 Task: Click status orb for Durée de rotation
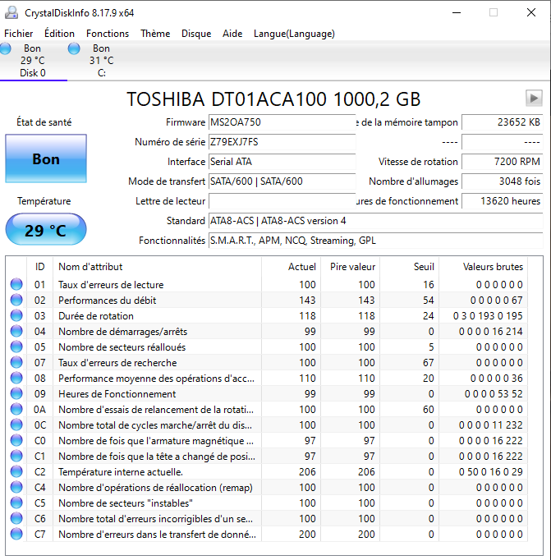coord(16,315)
